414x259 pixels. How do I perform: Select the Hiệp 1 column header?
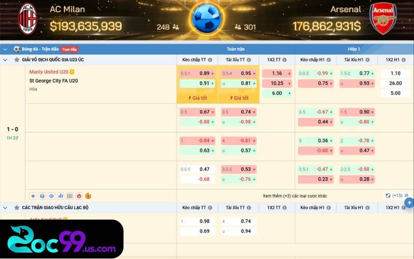tap(354, 49)
